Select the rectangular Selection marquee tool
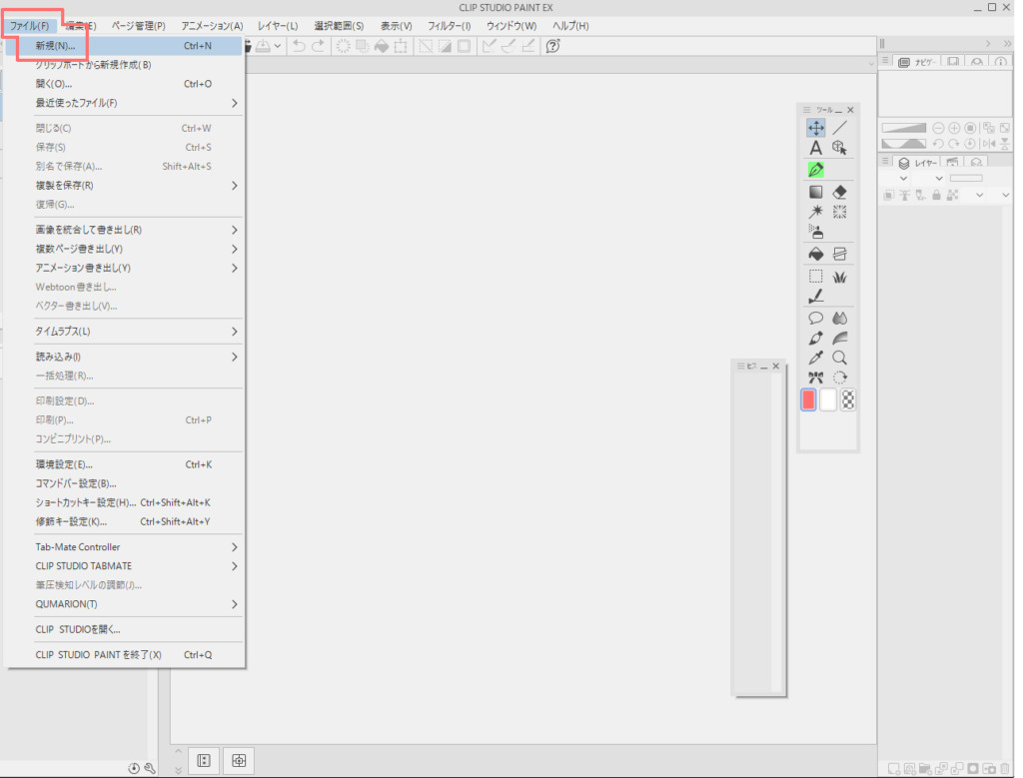The height and width of the screenshot is (778, 1023). 815,277
